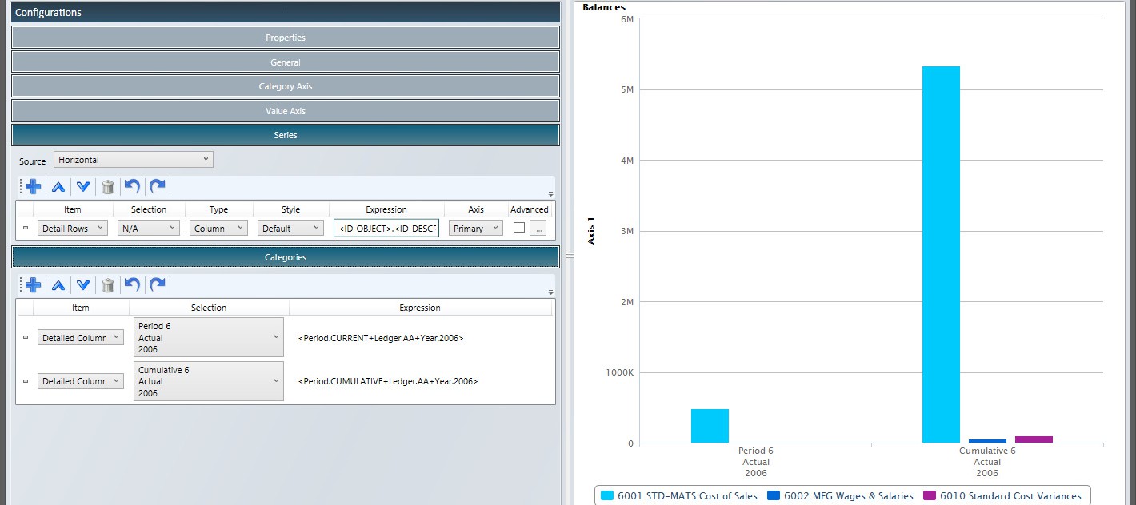The height and width of the screenshot is (505, 1136).
Task: Click the add icon in Series toolbar
Action: (34, 187)
